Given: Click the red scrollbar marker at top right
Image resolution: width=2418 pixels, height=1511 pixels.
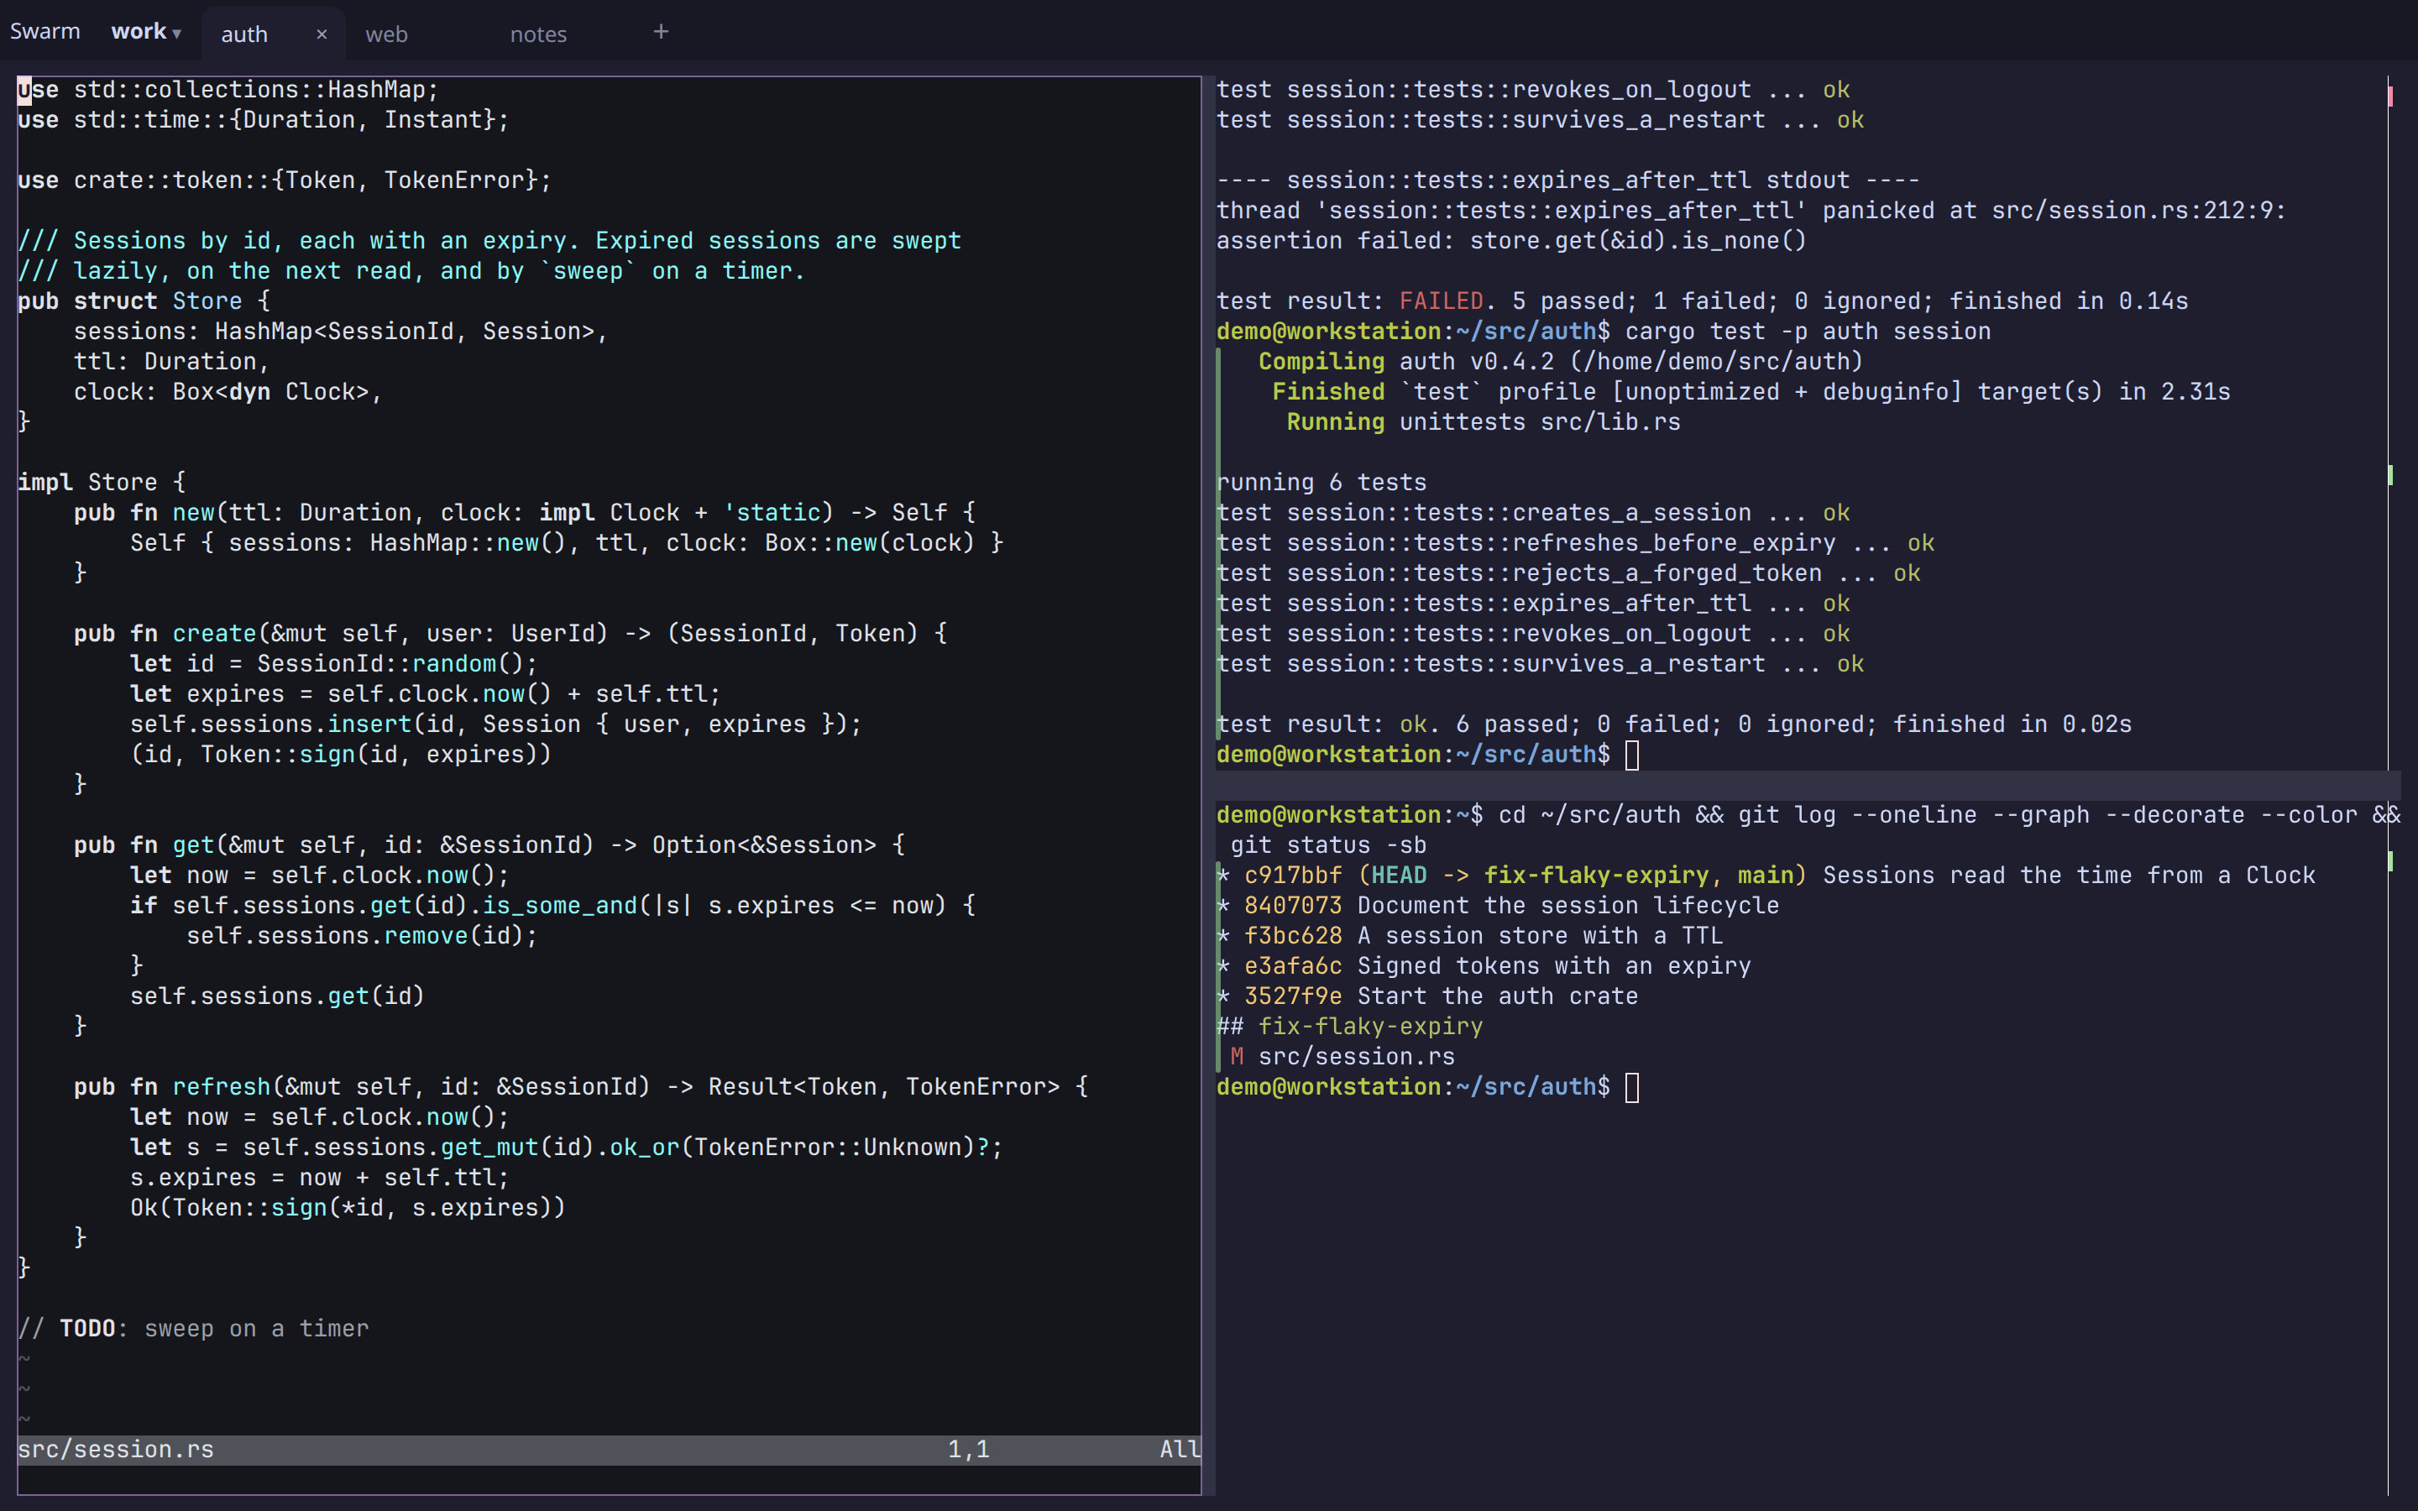Looking at the screenshot, I should pyautogui.click(x=2389, y=96).
